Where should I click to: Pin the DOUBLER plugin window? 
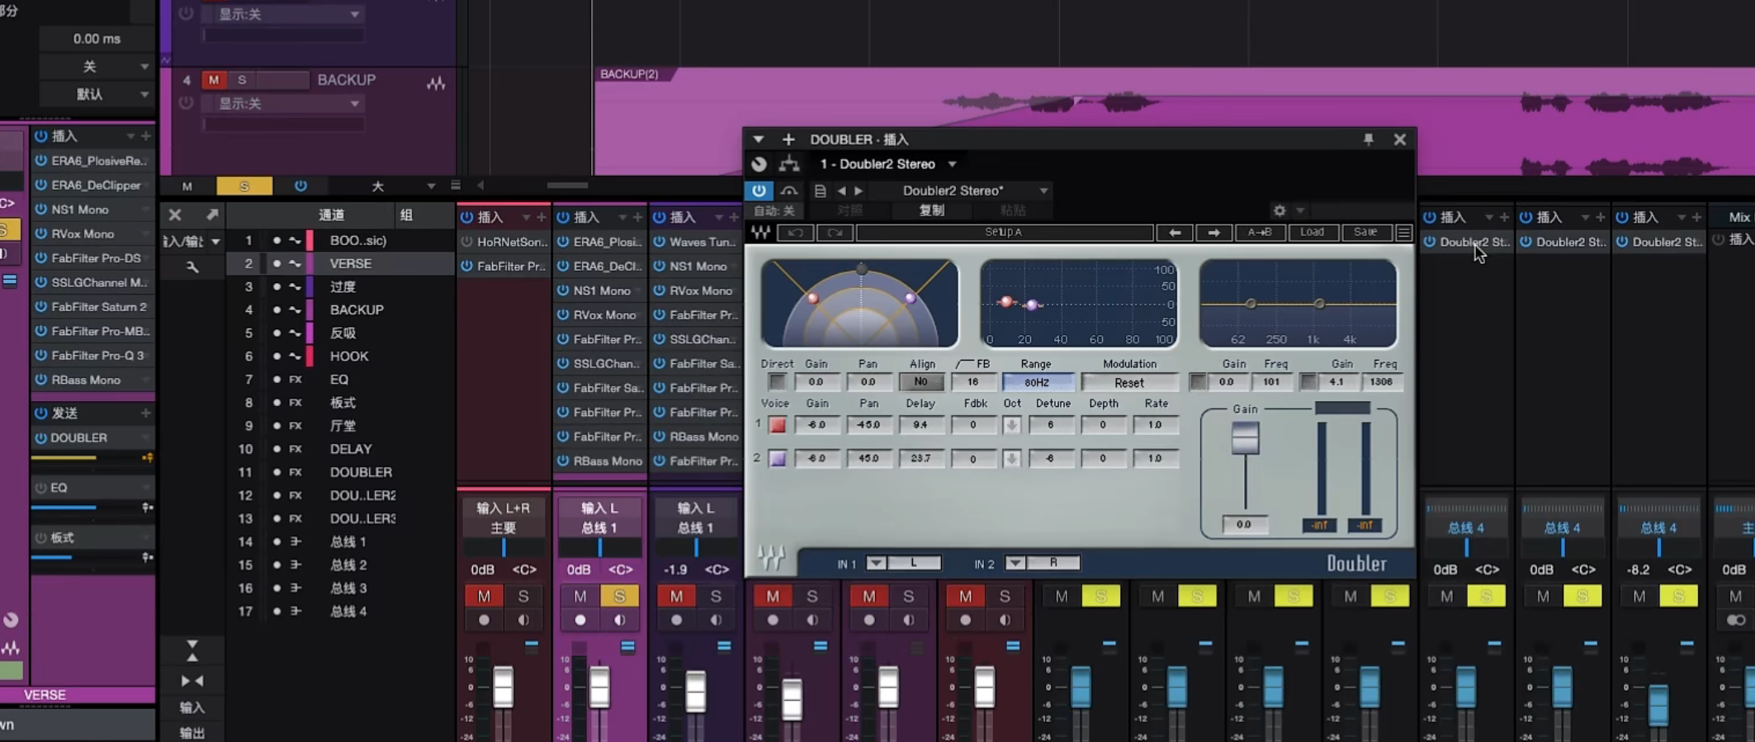[1368, 139]
